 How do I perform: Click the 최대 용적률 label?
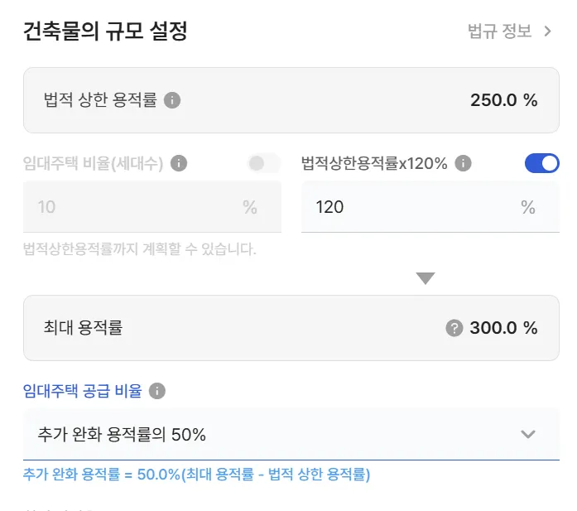click(83, 328)
